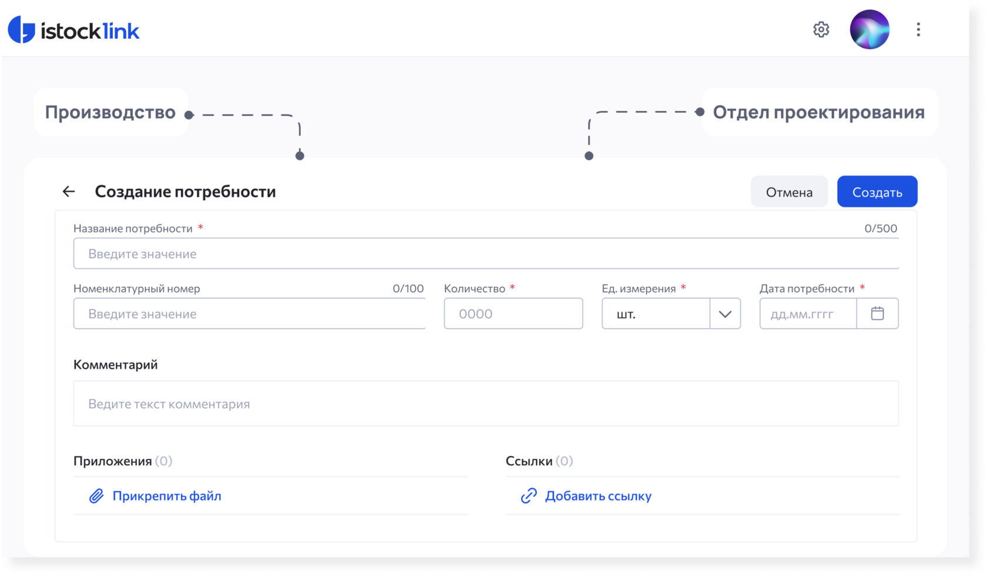
Task: Expand the unit of measure dropdown arrow
Action: pyautogui.click(x=725, y=314)
